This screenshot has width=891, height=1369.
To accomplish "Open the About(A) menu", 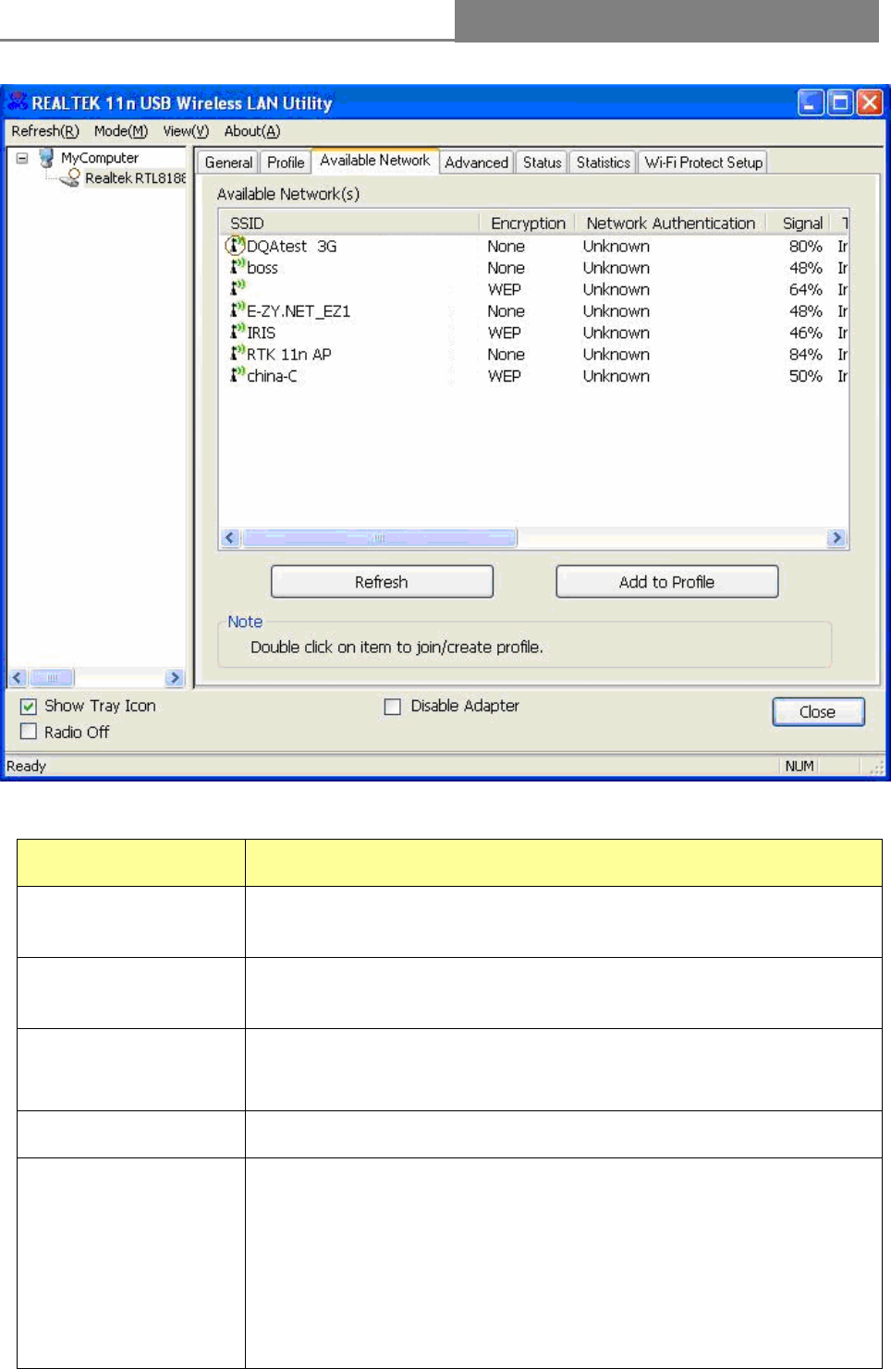I will tap(252, 131).
